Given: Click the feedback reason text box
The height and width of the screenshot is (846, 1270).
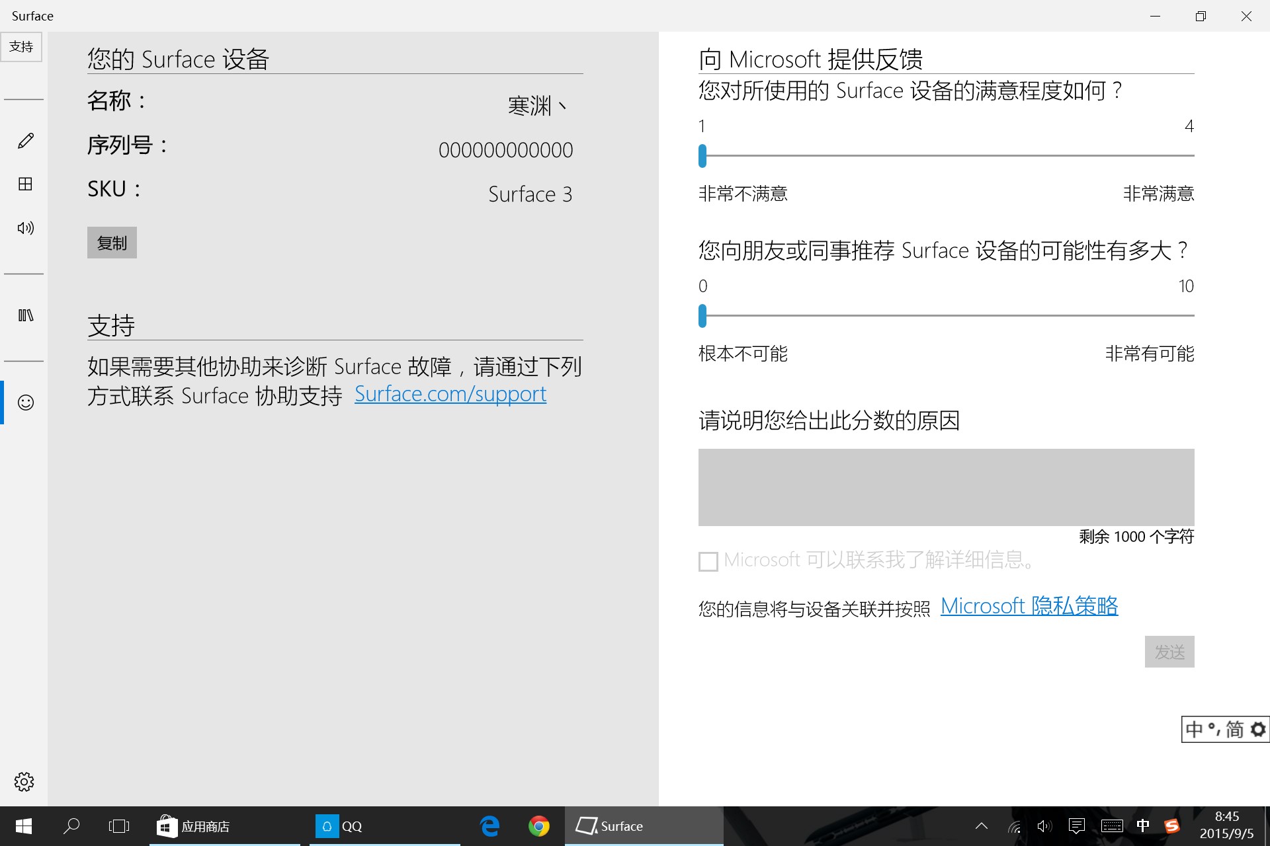Looking at the screenshot, I should tap(946, 487).
